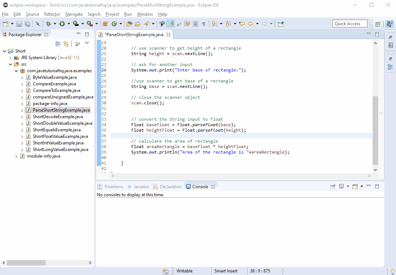Open the File menu
This screenshot has width=396, height=275.
5,14
